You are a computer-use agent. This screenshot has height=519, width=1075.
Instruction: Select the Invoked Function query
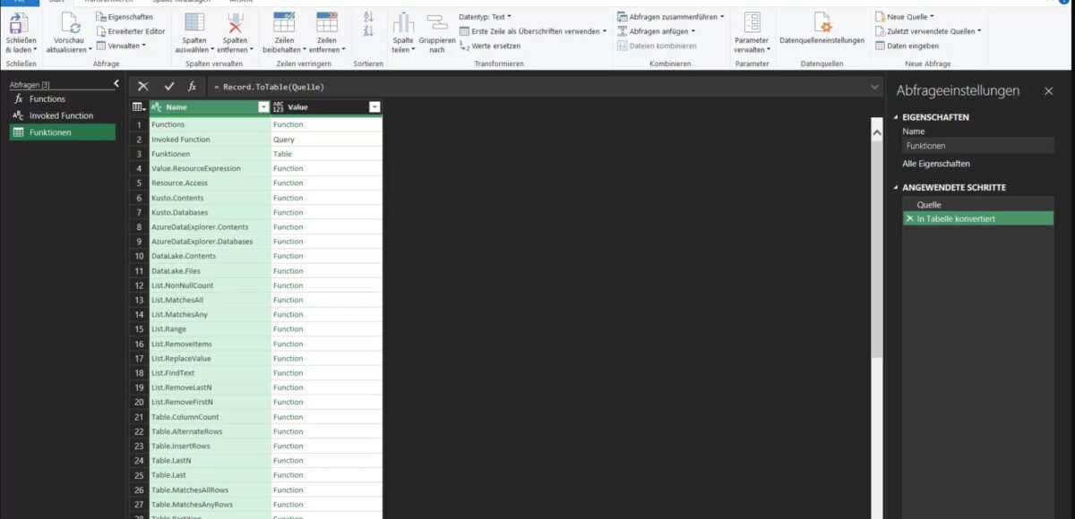59,115
